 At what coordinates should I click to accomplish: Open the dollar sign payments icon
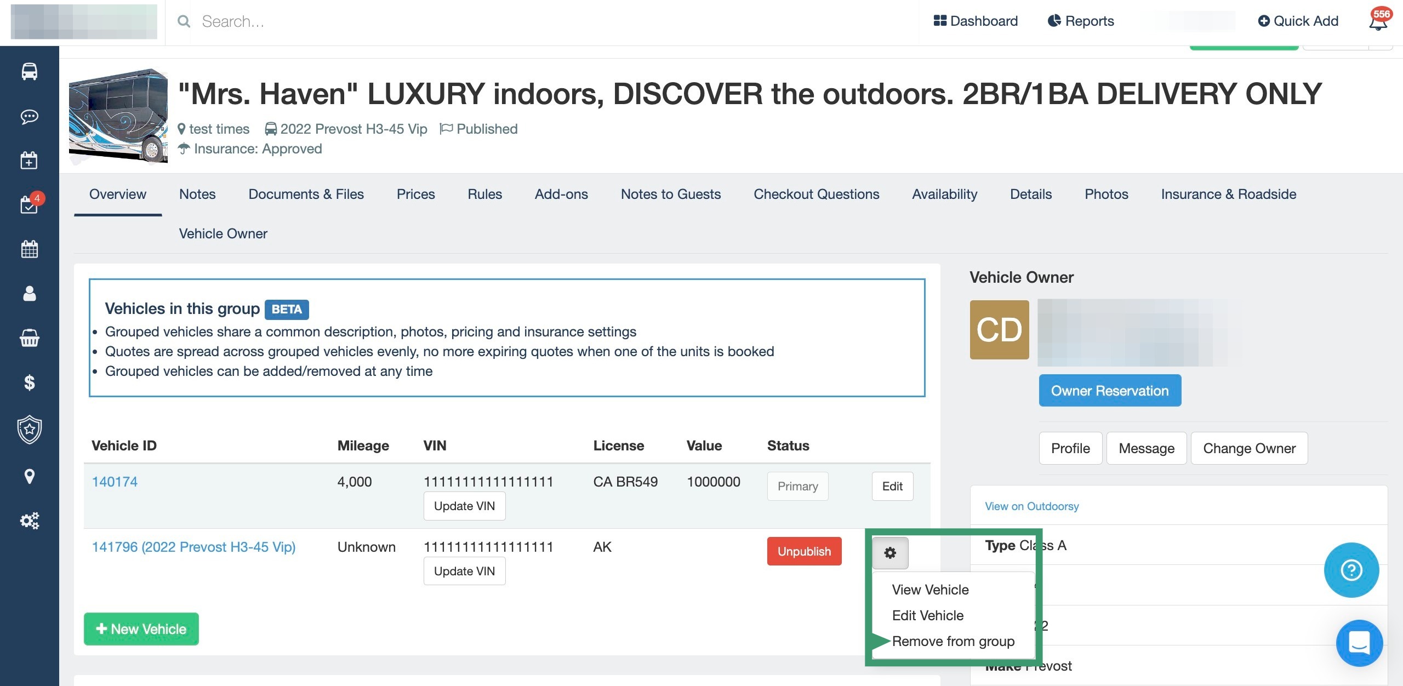point(30,382)
